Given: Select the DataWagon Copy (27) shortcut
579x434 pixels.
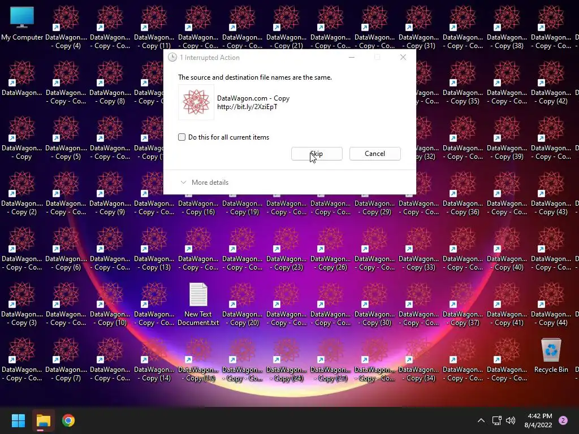Looking at the screenshot, I should (330, 360).
